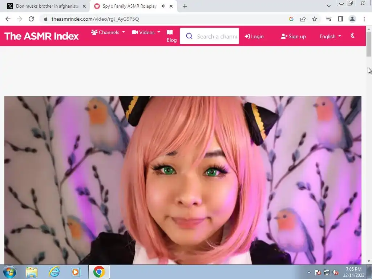
Task: Open Chrome three-dot menu
Action: pyautogui.click(x=364, y=19)
